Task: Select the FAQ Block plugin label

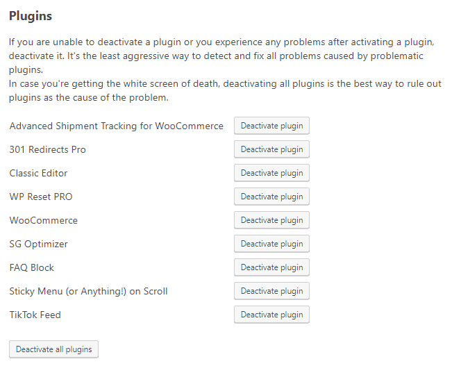Action: click(x=32, y=267)
